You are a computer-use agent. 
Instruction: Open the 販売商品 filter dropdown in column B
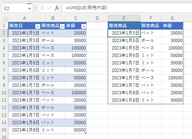[62, 26]
